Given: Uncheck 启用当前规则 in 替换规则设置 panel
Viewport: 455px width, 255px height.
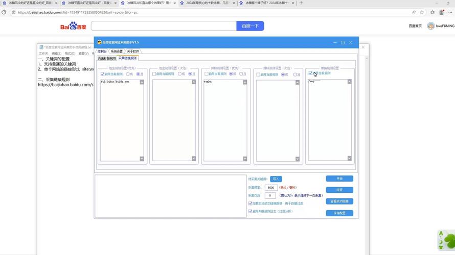Looking at the screenshot, I should tap(311, 73).
